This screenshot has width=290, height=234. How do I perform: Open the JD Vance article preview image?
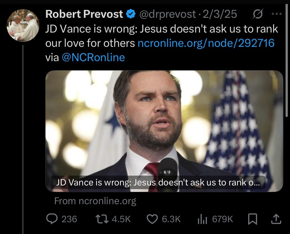coord(164,131)
